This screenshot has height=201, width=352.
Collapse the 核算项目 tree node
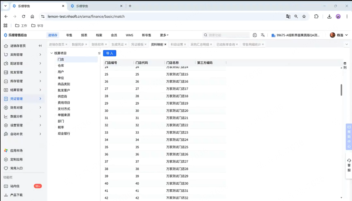click(51, 53)
